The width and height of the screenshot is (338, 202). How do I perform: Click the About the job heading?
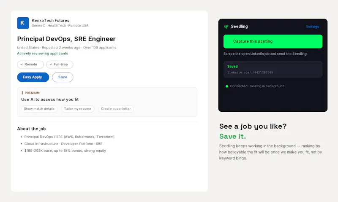(31, 129)
